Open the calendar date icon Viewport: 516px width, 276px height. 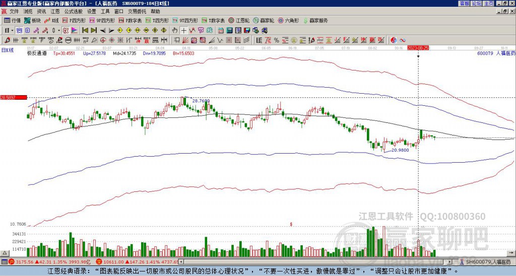221,31
